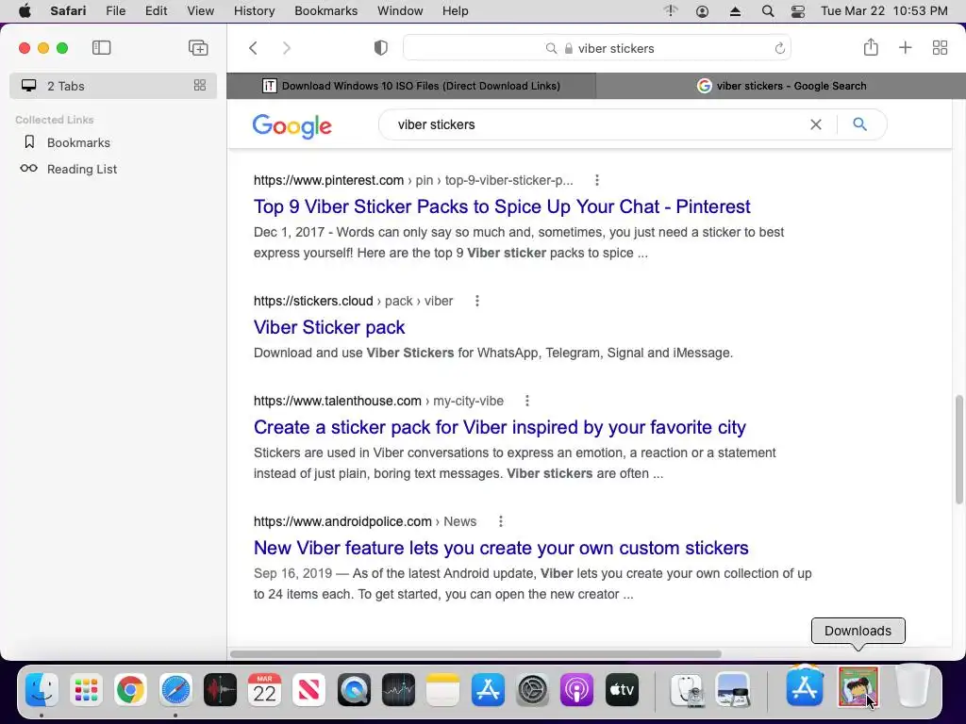Open Apple TV app from the Dock

[622, 689]
